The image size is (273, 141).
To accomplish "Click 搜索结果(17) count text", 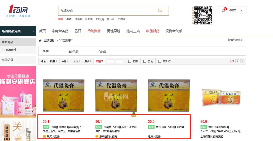I will tap(236, 40).
